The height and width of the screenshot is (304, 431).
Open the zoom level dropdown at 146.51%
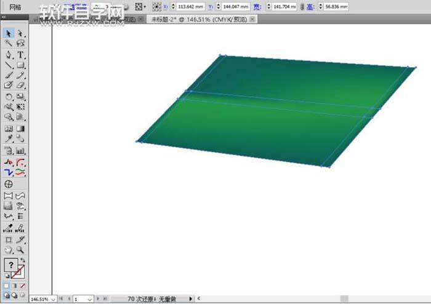pos(53,299)
